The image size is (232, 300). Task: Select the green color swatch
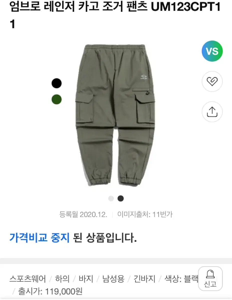(x=57, y=99)
